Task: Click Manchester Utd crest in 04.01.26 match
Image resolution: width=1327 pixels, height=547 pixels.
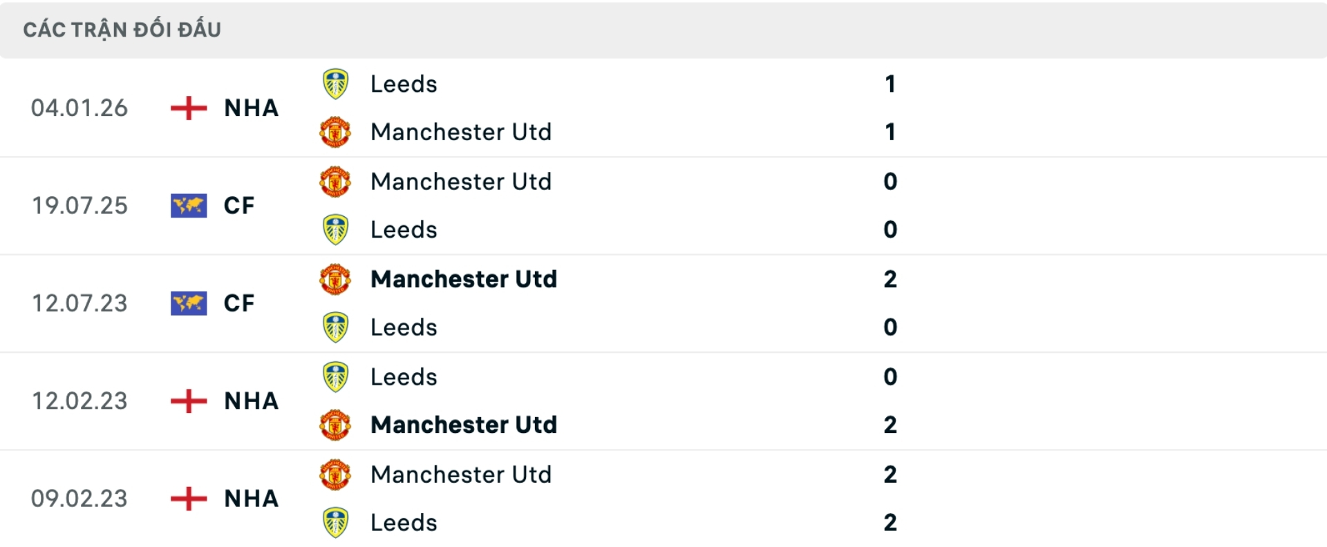Action: [x=335, y=132]
